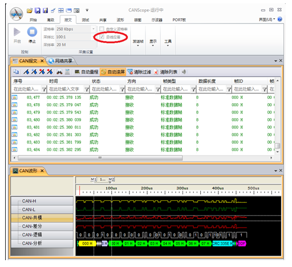Open the folder icon in quick access toolbar
This screenshot has height=267, width=292.
point(30,10)
